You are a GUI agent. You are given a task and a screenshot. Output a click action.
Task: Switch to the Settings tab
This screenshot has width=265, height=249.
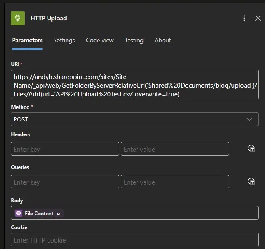pyautogui.click(x=64, y=40)
